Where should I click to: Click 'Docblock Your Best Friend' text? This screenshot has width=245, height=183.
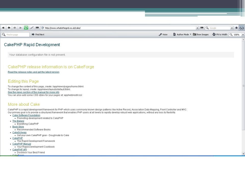pos(31,152)
